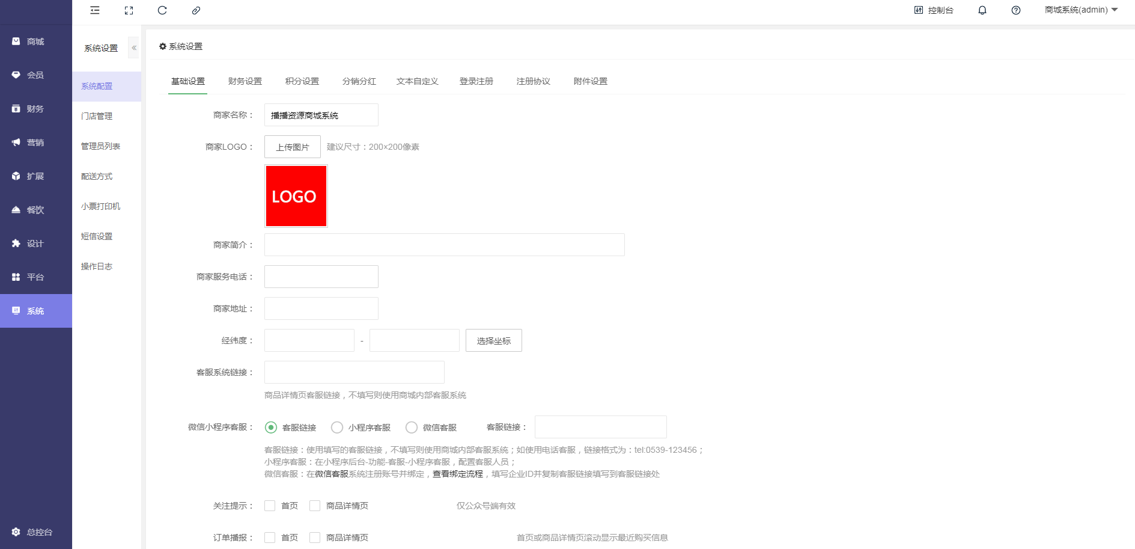Image resolution: width=1135 pixels, height=549 pixels.
Task: Go to the 营销 module
Action: pos(35,142)
